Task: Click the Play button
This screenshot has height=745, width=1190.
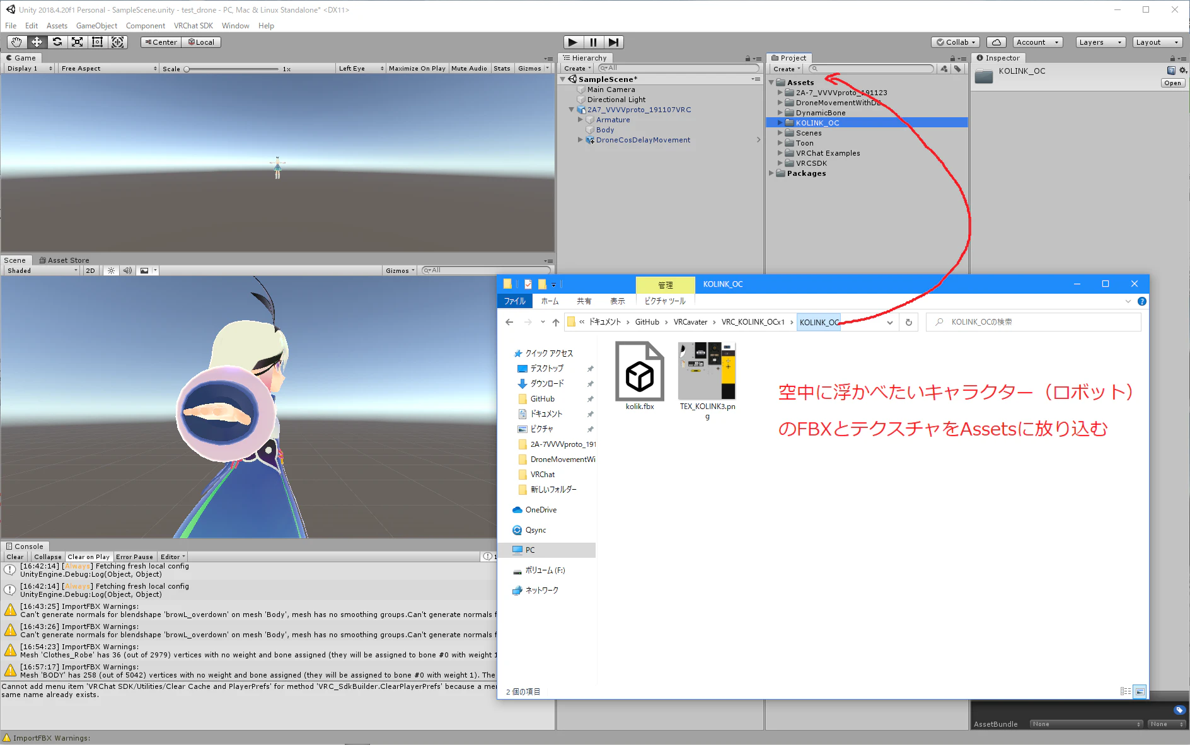Action: (572, 42)
